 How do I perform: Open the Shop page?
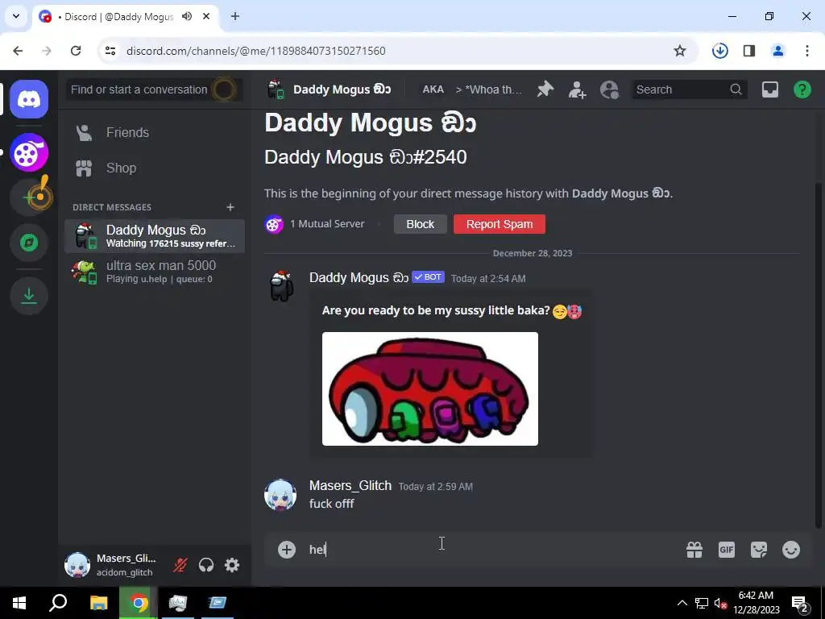154,168
